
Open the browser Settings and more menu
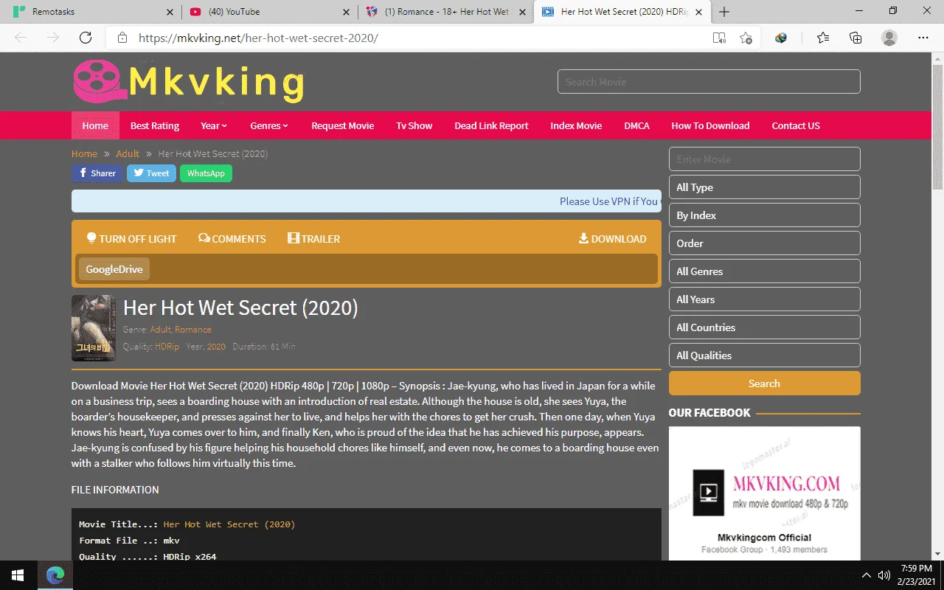click(x=923, y=38)
